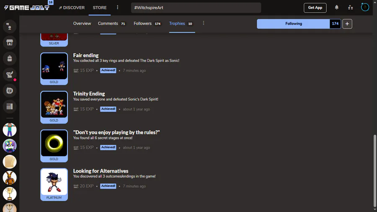Open the sidebar backpack icon
The height and width of the screenshot is (212, 377).
tap(10, 58)
